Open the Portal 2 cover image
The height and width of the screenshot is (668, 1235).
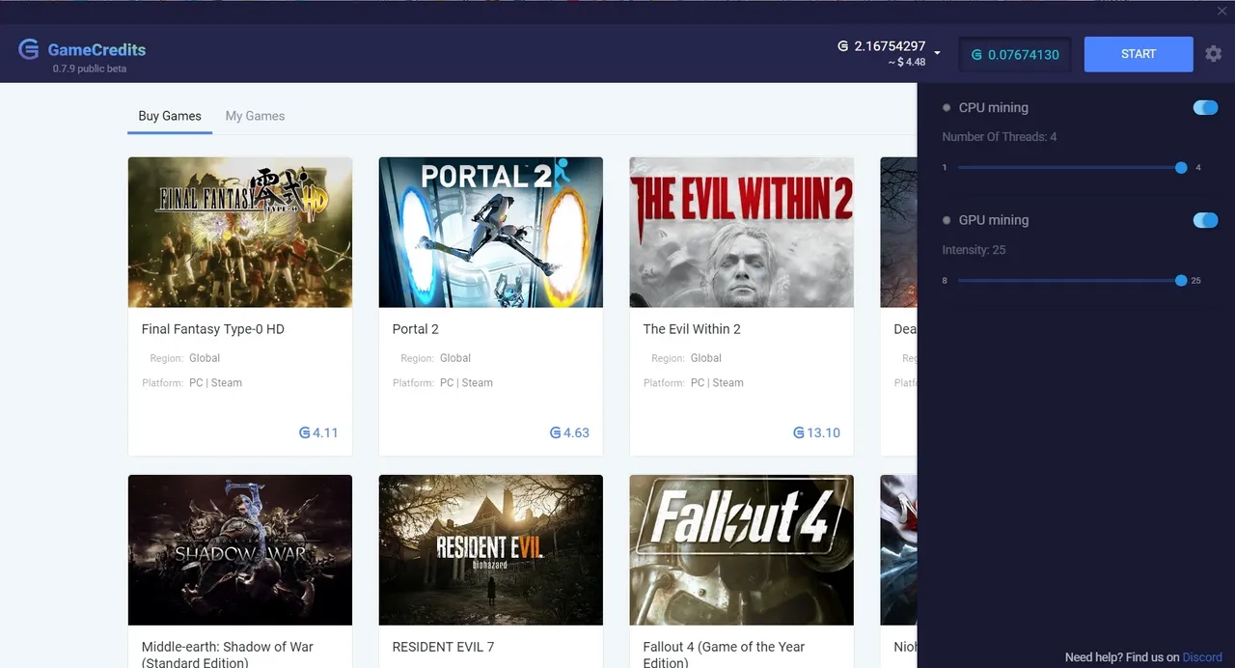click(x=491, y=233)
